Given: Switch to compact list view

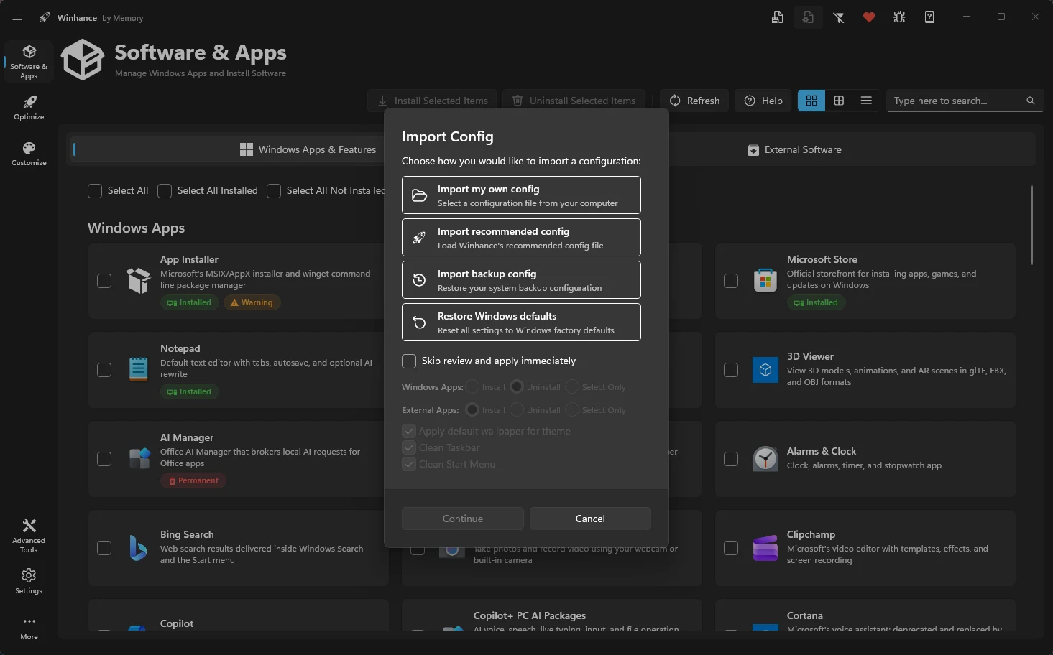Looking at the screenshot, I should pos(866,101).
